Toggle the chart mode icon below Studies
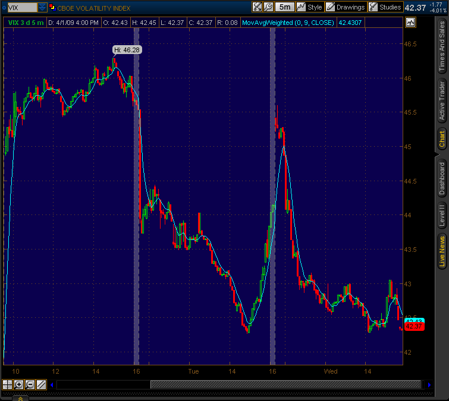The height and width of the screenshot is (401, 449). (x=410, y=23)
